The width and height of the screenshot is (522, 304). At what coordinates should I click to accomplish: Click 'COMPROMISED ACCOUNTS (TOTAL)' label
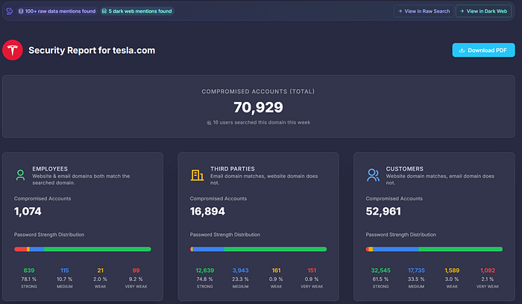click(x=258, y=92)
